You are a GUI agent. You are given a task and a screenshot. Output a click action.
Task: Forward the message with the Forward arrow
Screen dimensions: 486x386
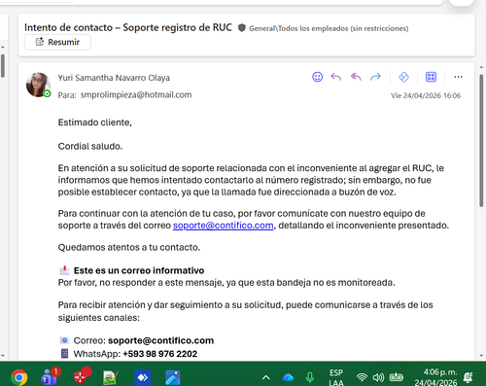(x=375, y=77)
